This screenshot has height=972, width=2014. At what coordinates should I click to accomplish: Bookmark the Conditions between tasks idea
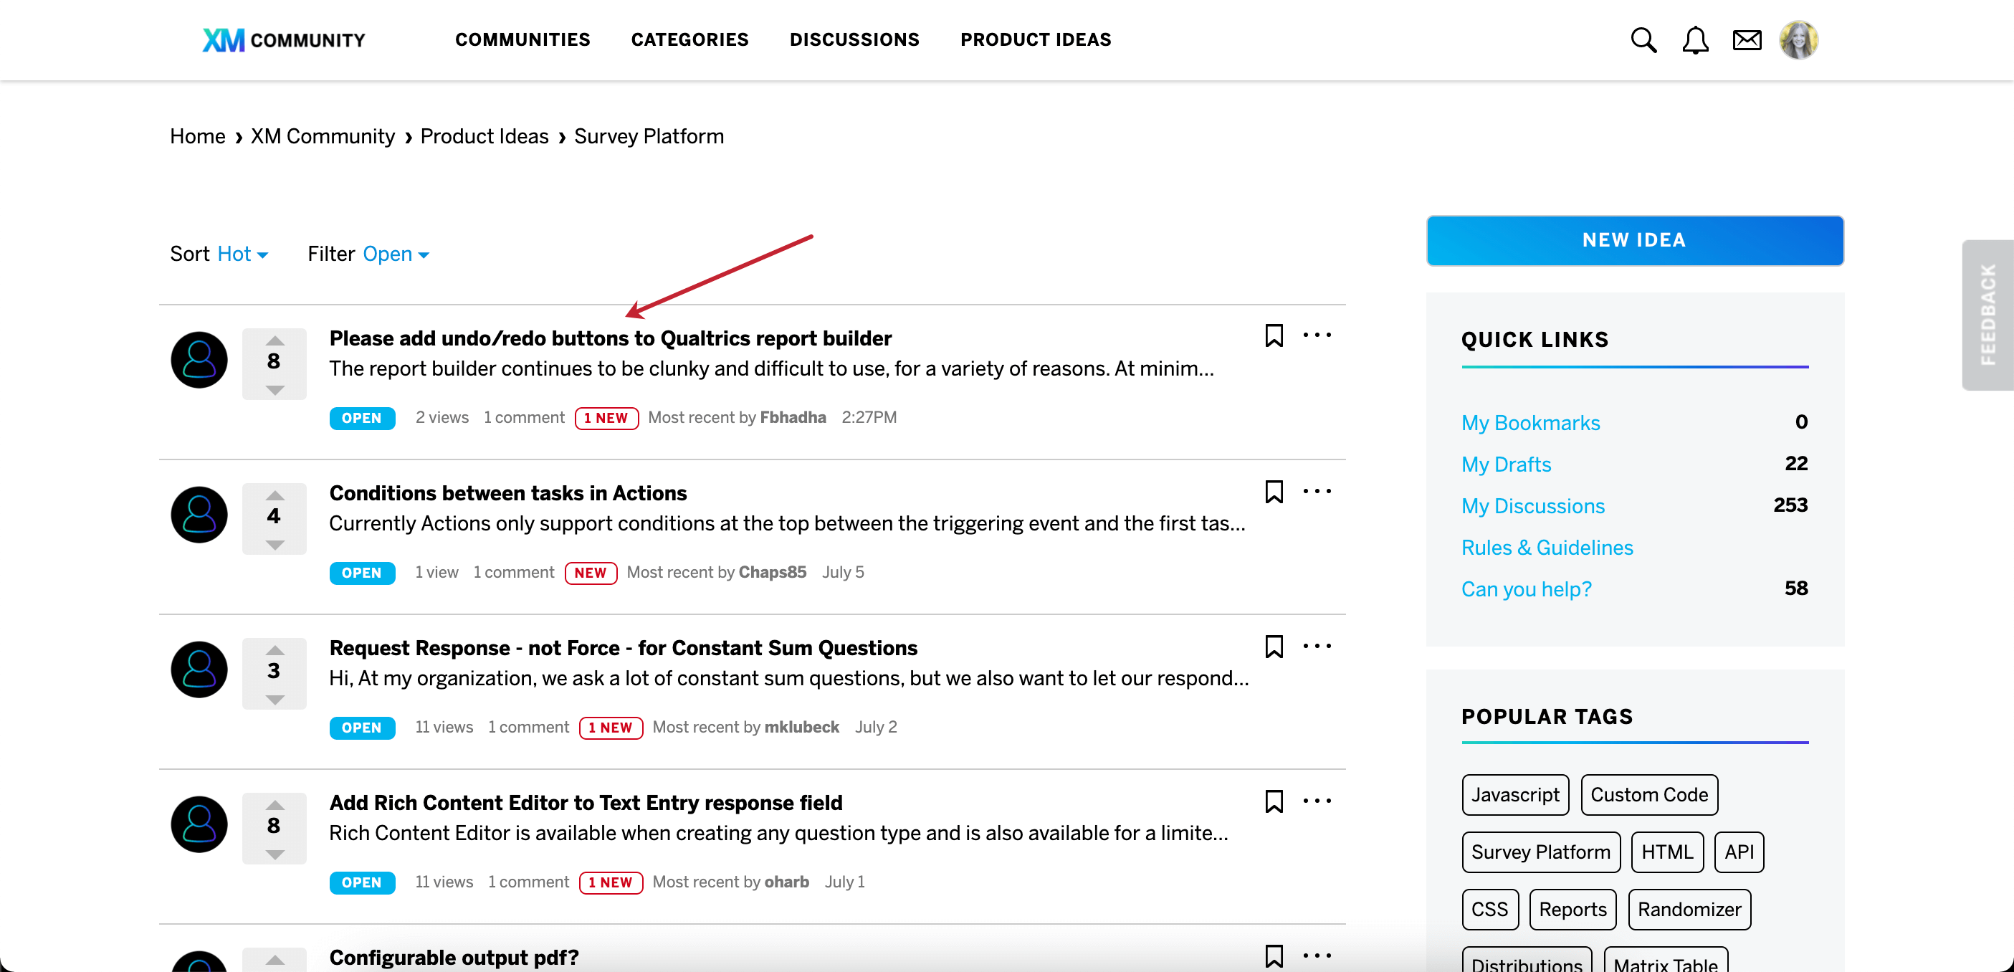click(1274, 491)
